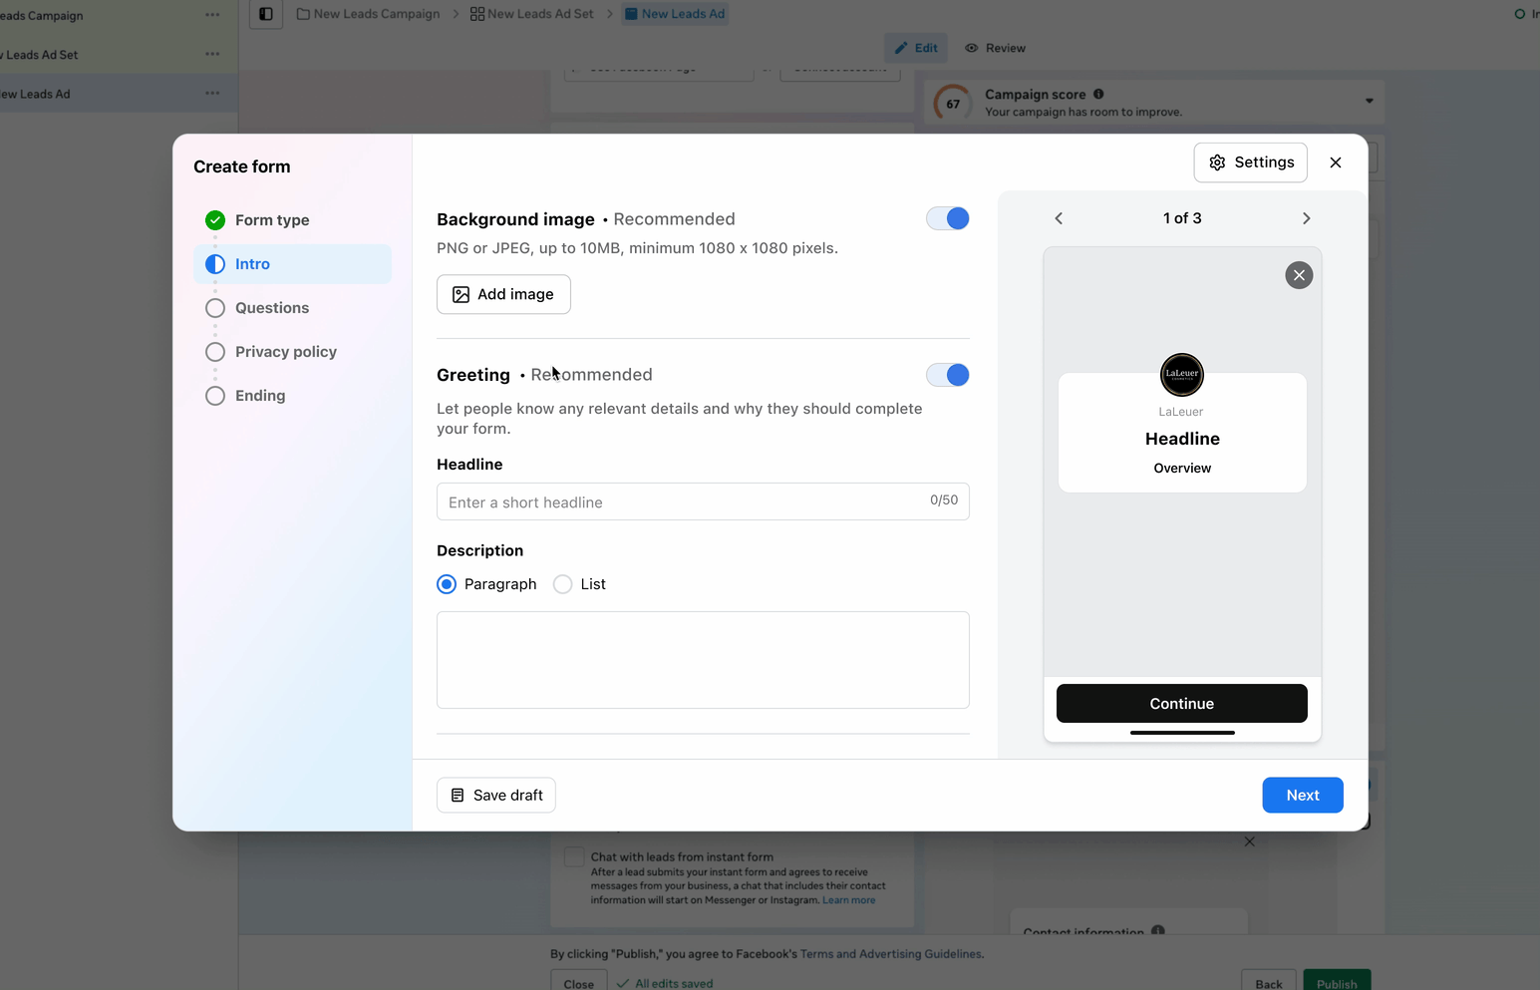Open the Settings gear button
1540x990 pixels.
1250,163
